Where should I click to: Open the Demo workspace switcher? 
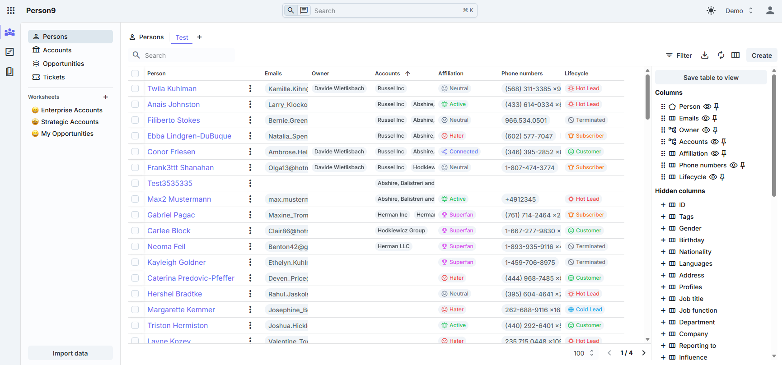(x=739, y=10)
